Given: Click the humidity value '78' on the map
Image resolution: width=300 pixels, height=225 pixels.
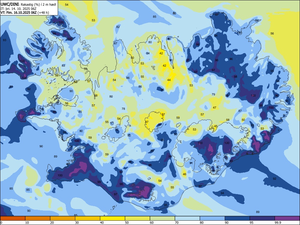Looking at the screenshot, I should [x=123, y=109].
